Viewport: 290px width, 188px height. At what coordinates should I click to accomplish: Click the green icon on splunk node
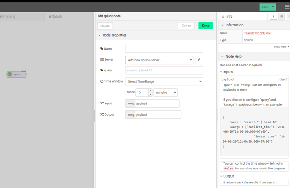pos(10,74)
